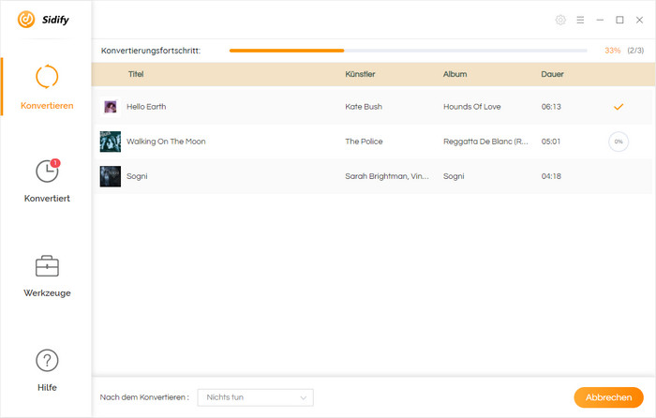The image size is (656, 418).
Task: Open the Hilfe question mark icon
Action: pyautogui.click(x=47, y=360)
